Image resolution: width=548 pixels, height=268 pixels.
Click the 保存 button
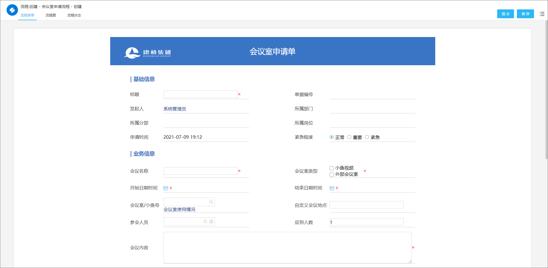(525, 14)
